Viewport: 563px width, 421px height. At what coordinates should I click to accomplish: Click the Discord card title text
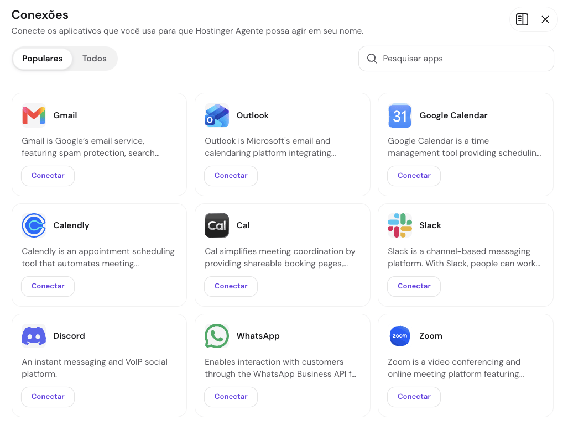(69, 336)
